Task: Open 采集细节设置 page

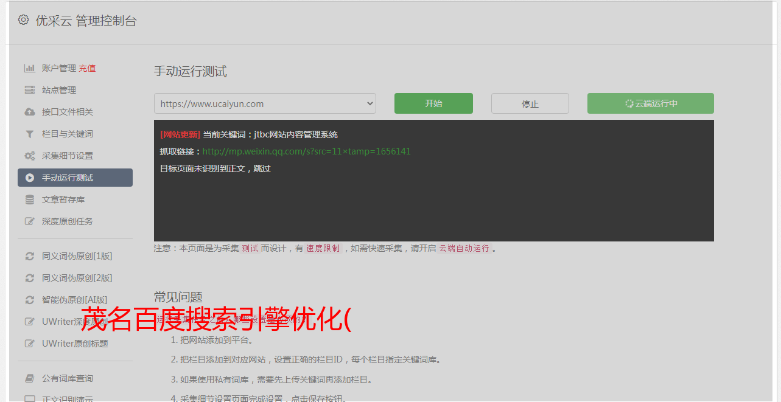Action: tap(68, 156)
